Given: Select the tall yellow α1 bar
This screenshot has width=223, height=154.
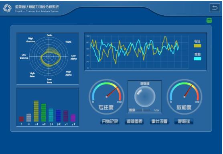Looking at the screenshot, I should [36, 111].
